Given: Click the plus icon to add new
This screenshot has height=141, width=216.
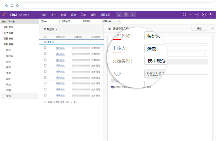Looking at the screenshot, I should click(191, 15).
